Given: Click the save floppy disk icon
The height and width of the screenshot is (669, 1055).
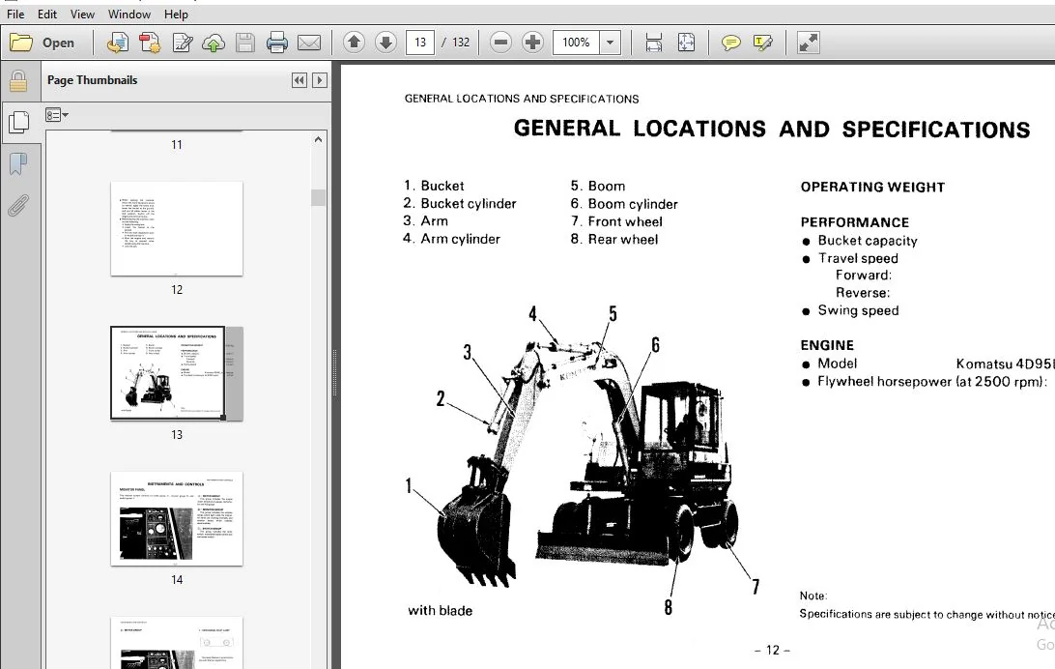Looking at the screenshot, I should coord(245,43).
